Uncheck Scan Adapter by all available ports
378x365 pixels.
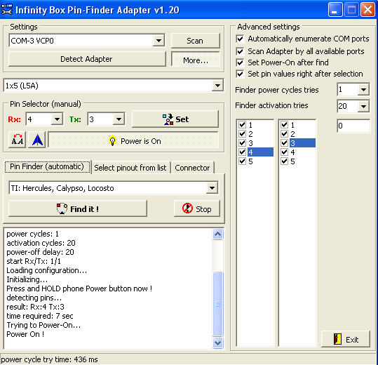coord(240,51)
